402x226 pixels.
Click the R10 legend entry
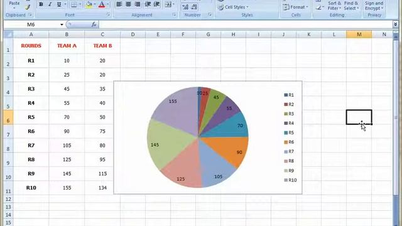tap(290, 180)
